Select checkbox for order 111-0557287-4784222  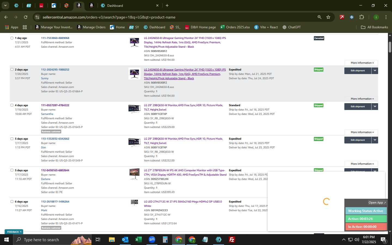click(12, 105)
